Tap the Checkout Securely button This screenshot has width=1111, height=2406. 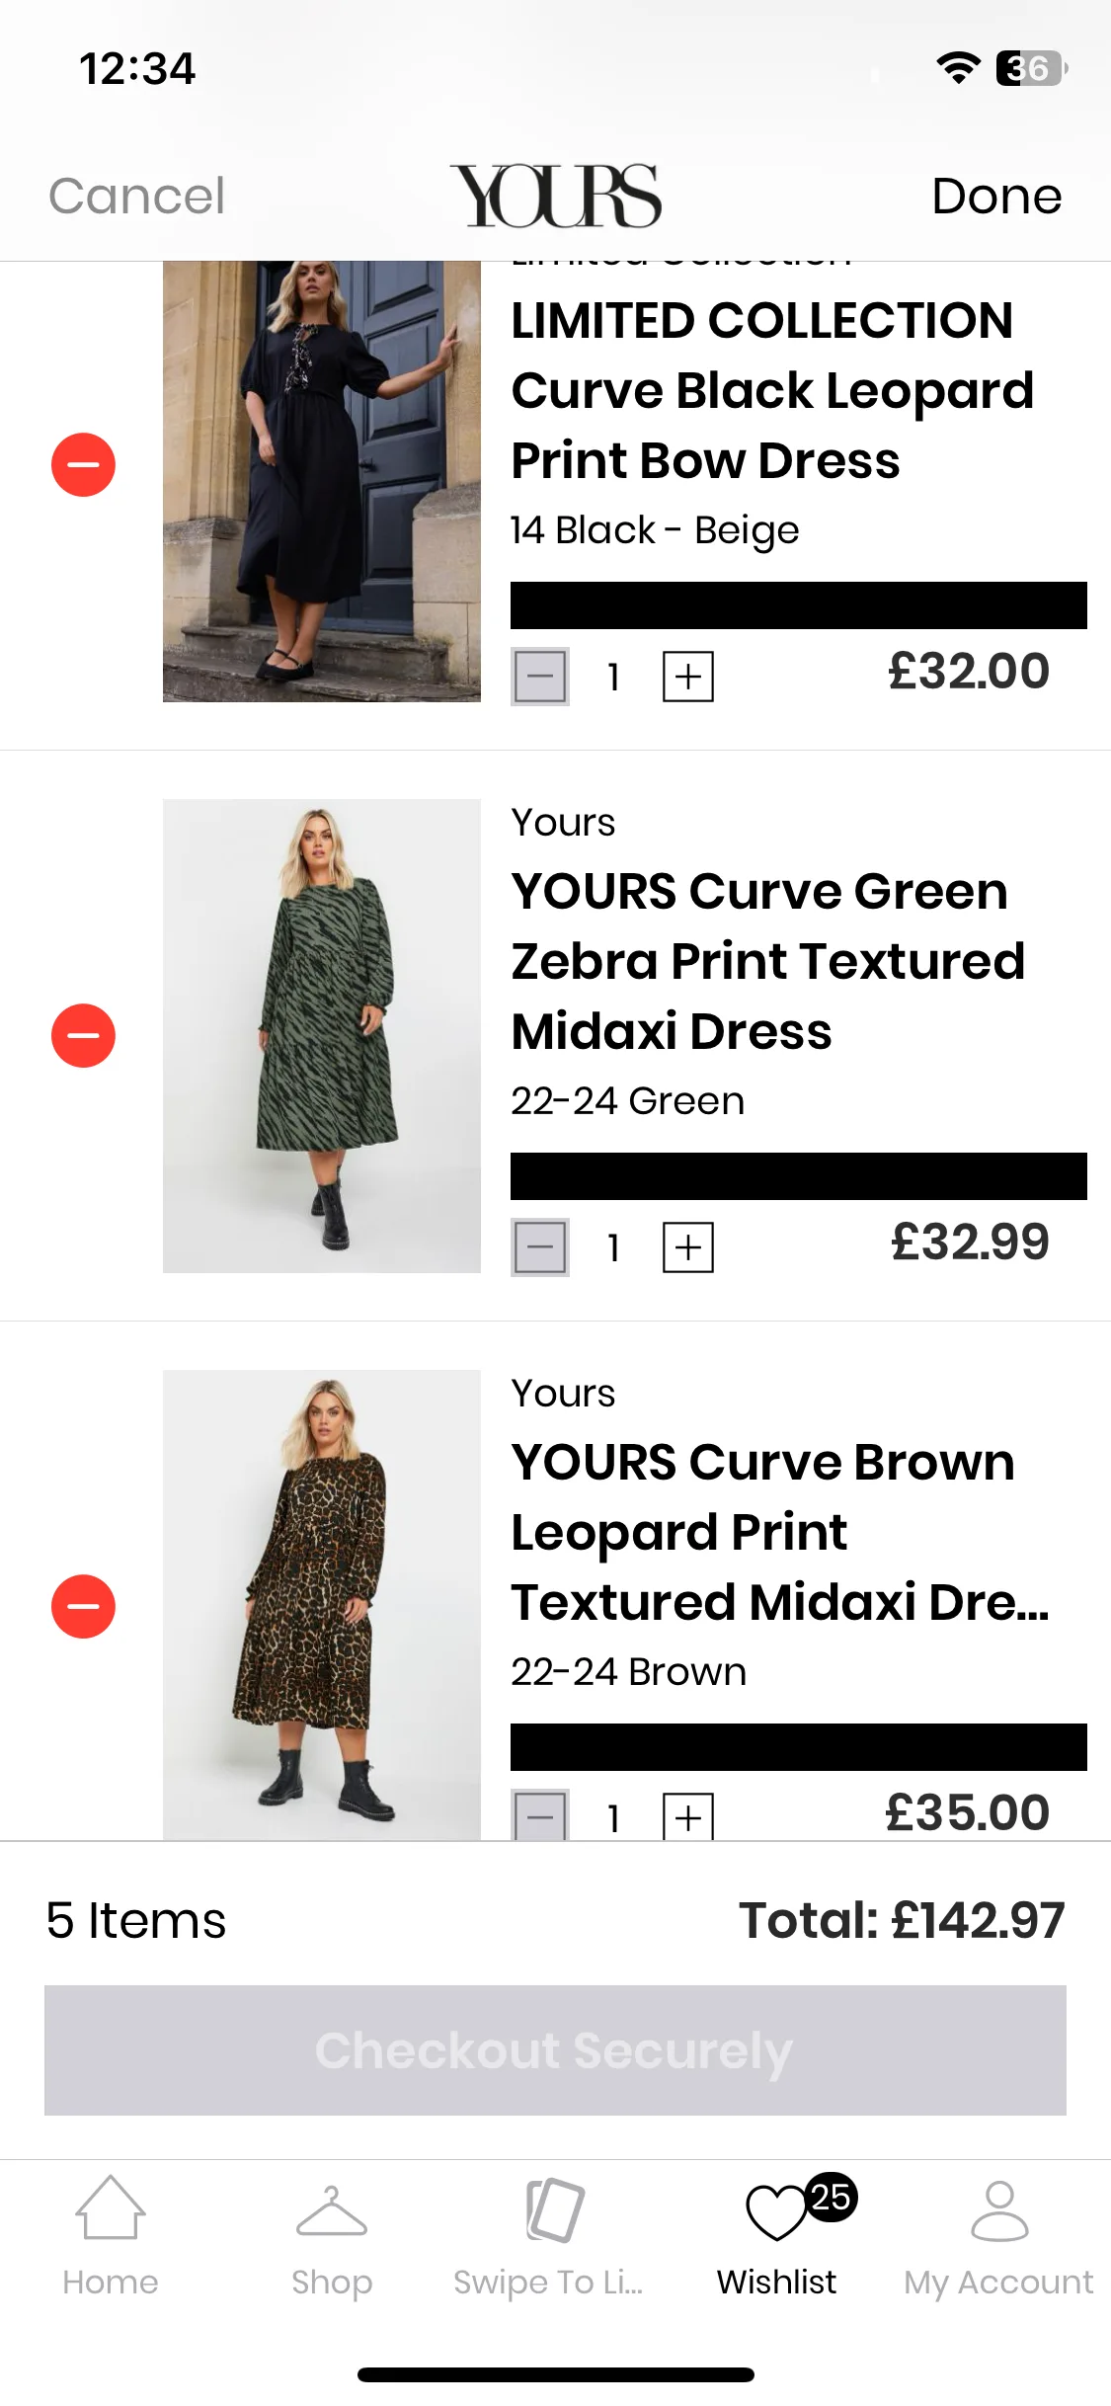coord(555,2049)
